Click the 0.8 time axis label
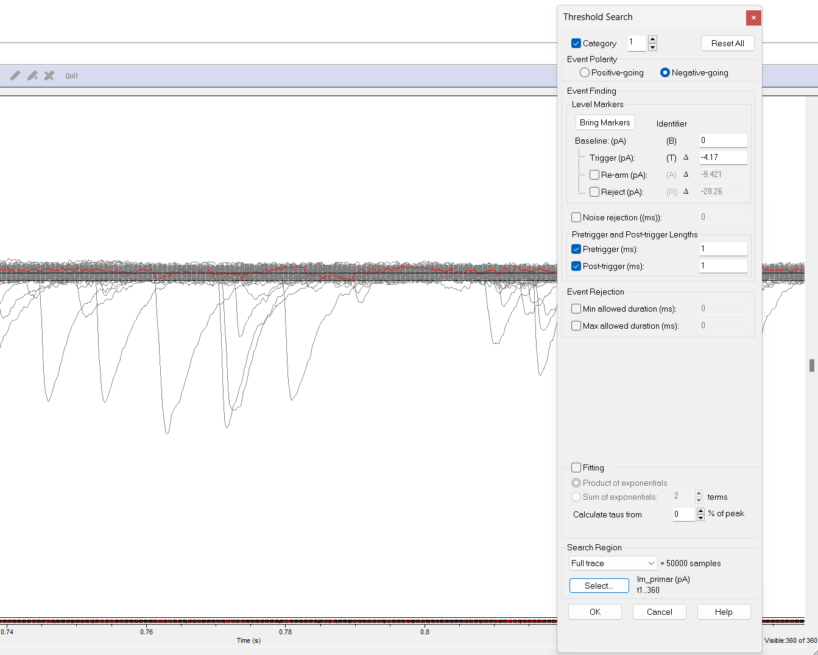 coord(425,632)
